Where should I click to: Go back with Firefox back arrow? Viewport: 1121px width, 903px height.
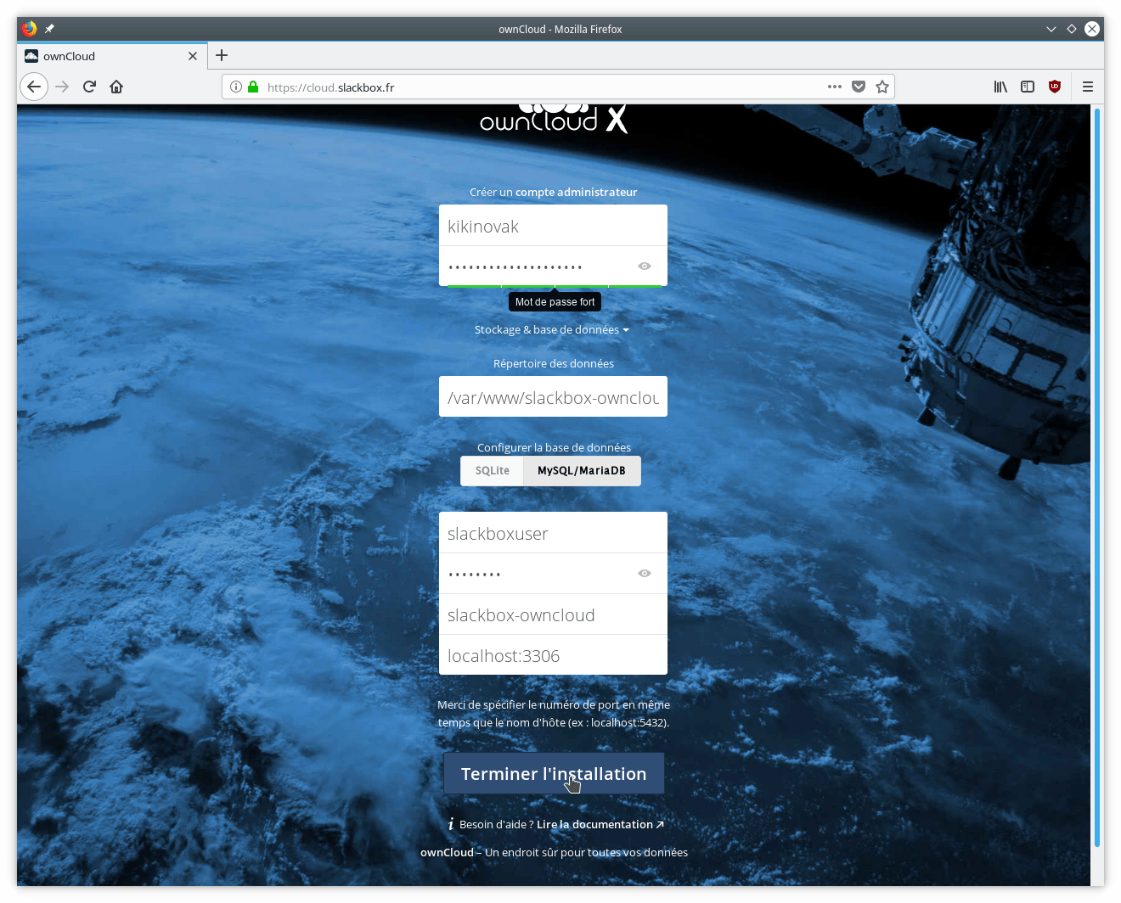click(34, 87)
